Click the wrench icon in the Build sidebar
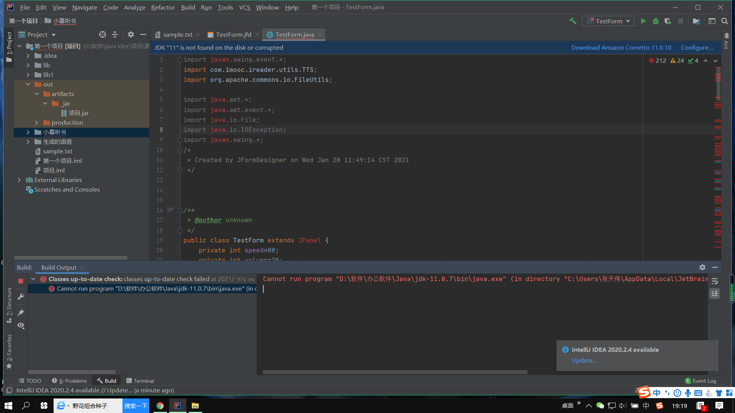 (21, 297)
